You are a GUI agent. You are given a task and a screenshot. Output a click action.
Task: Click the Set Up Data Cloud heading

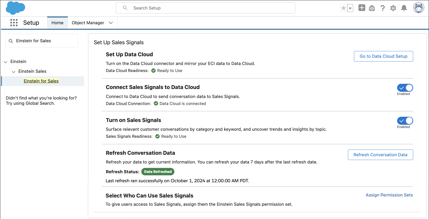pos(129,54)
